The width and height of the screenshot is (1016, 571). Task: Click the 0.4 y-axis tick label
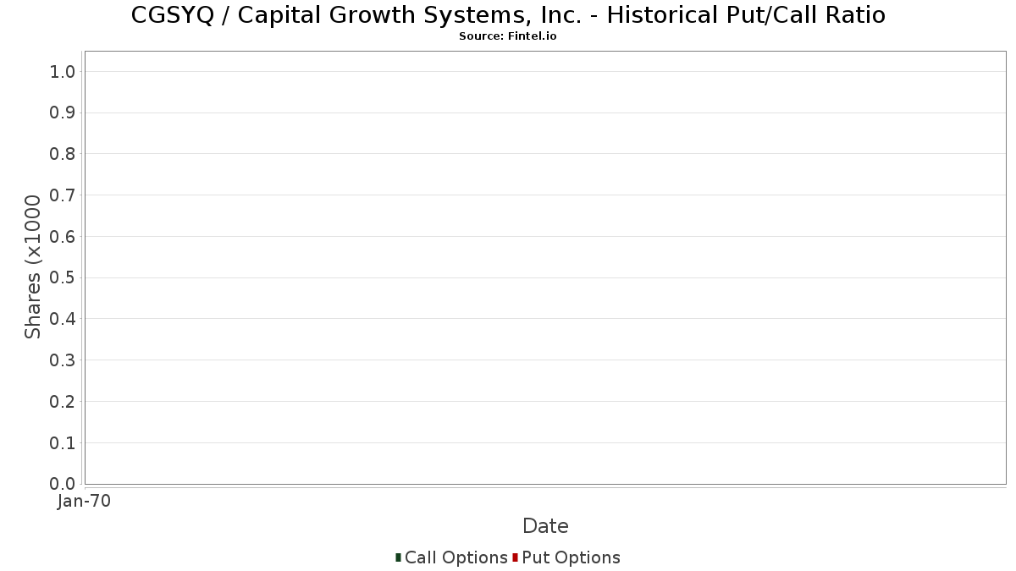click(63, 319)
